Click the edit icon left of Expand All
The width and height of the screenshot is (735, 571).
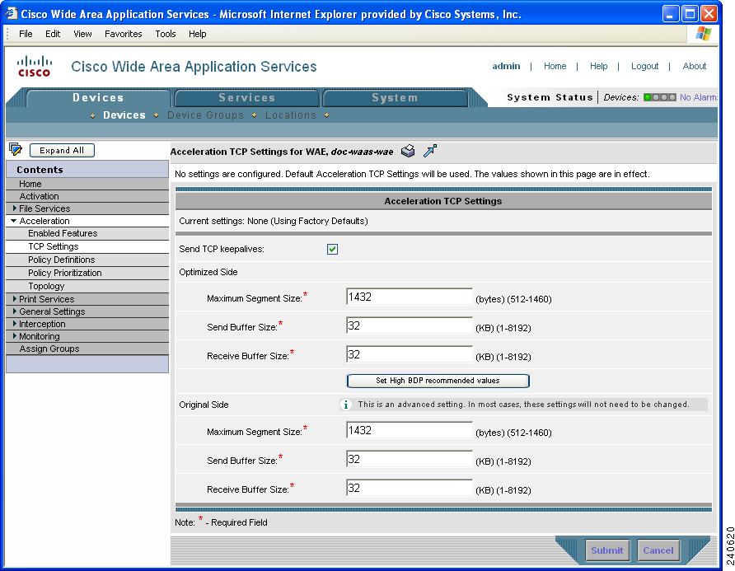pyautogui.click(x=16, y=150)
